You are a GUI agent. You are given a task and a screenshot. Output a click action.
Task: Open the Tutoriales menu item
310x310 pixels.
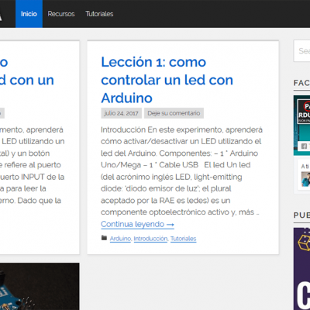99,14
